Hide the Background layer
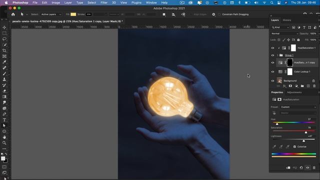 272,81
